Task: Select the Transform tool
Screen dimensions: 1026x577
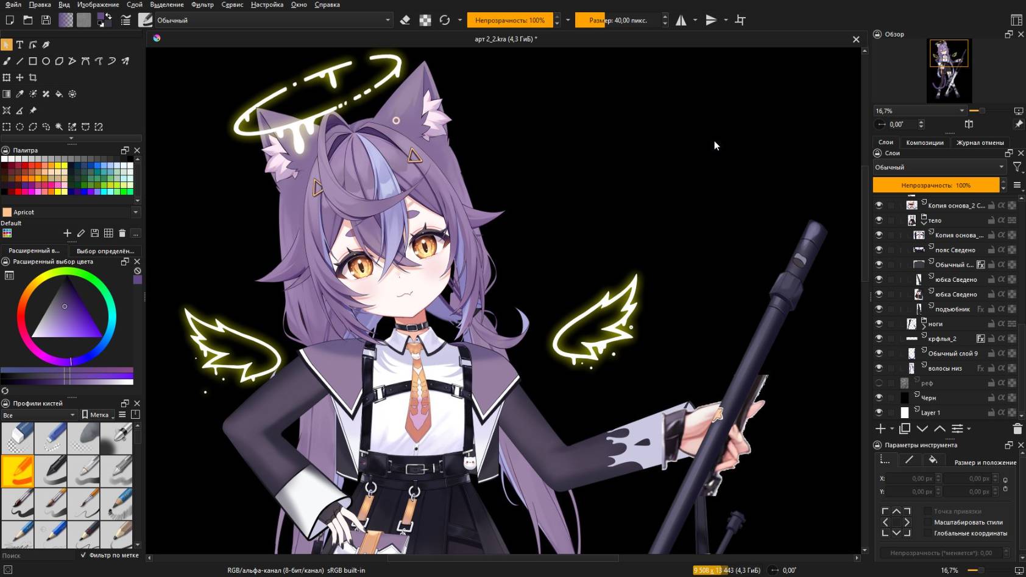Action: coord(7,77)
